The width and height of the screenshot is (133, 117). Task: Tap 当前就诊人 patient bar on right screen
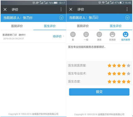[99, 18]
